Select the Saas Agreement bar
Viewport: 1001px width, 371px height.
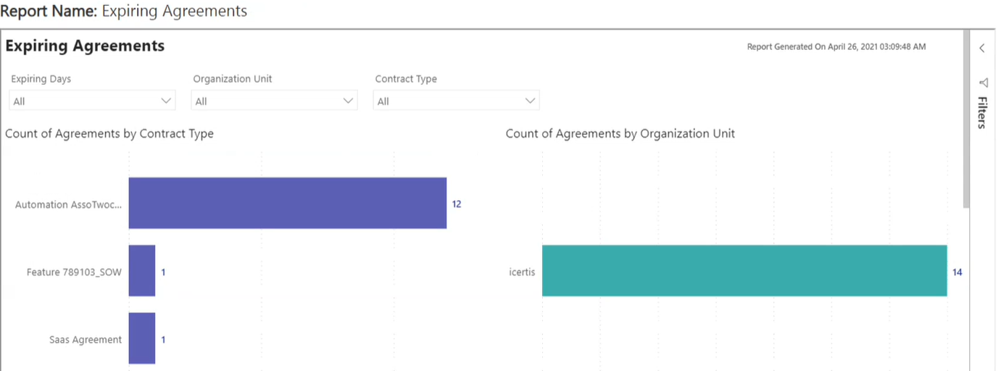coord(142,338)
